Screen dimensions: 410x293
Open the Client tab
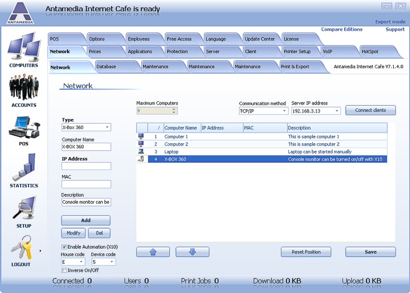tap(260, 51)
